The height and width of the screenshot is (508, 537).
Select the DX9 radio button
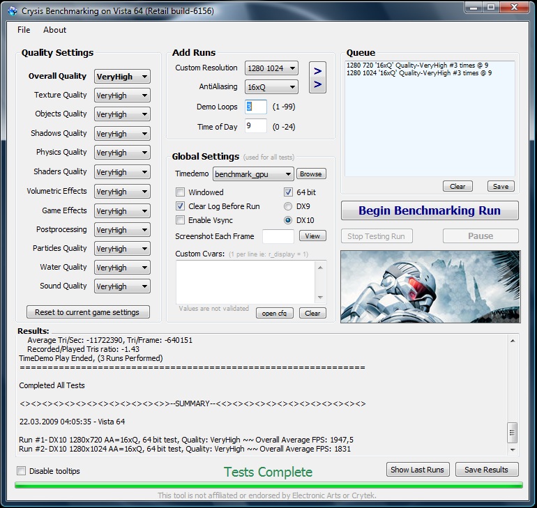(x=288, y=206)
